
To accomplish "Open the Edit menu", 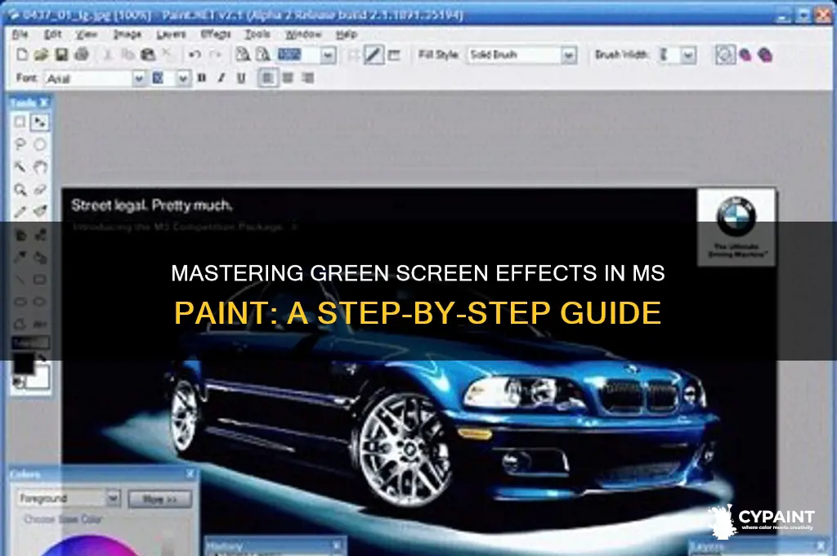I will (x=52, y=34).
